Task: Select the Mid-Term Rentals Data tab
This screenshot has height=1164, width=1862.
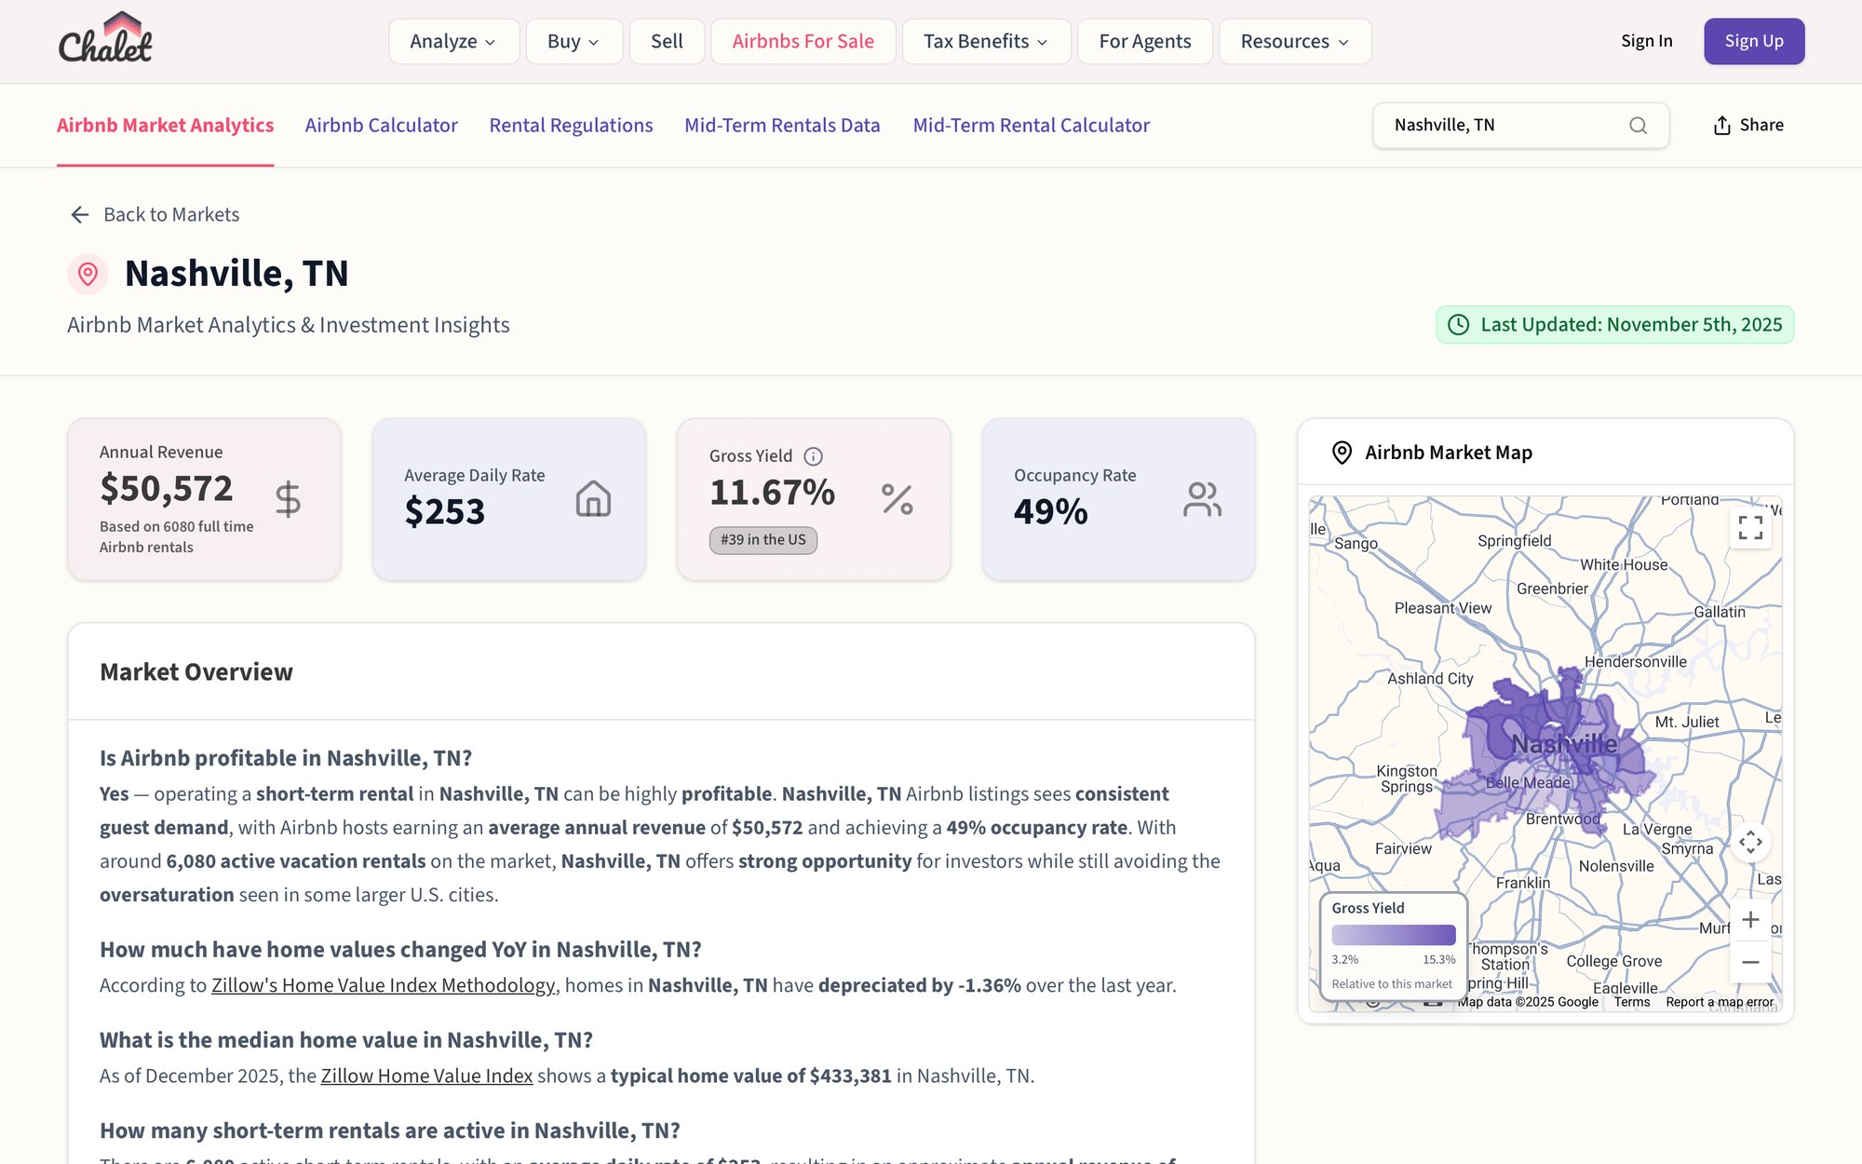Action: point(782,125)
